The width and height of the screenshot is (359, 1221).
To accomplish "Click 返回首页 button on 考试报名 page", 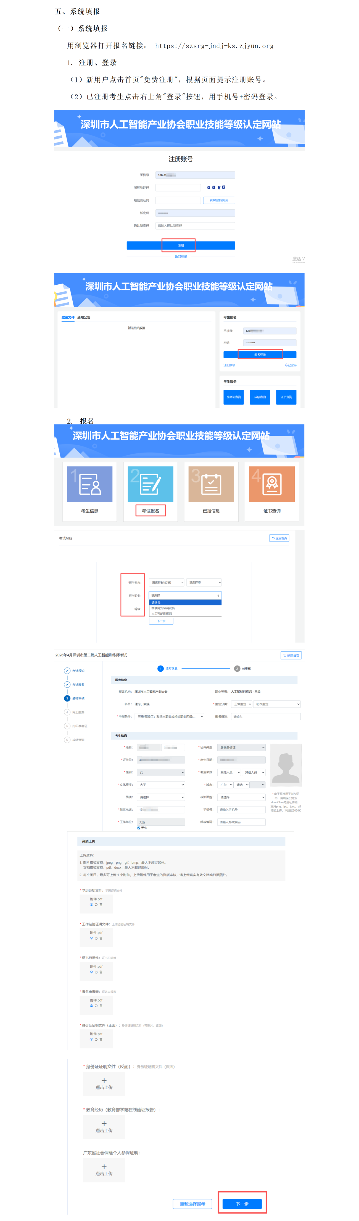I will 279,538.
